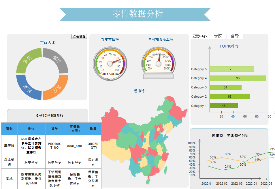Click the ORDER_QTY table cell

pyautogui.click(x=93, y=145)
